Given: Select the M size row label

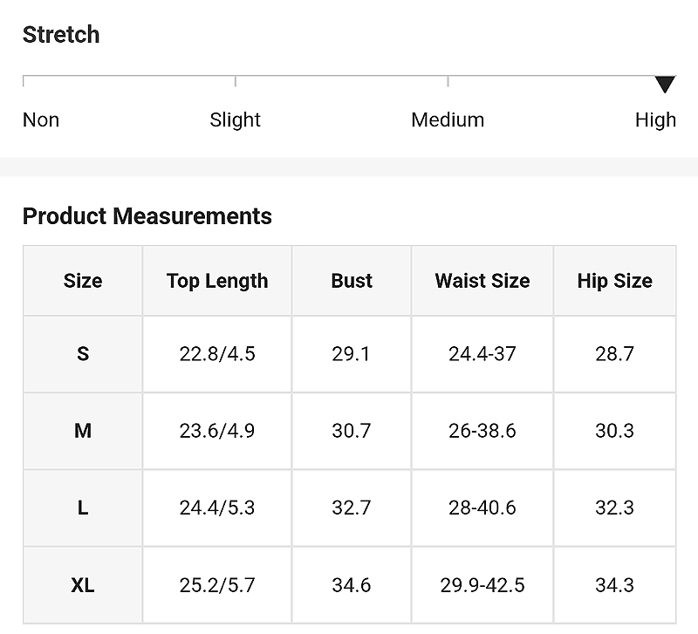Looking at the screenshot, I should [x=83, y=431].
